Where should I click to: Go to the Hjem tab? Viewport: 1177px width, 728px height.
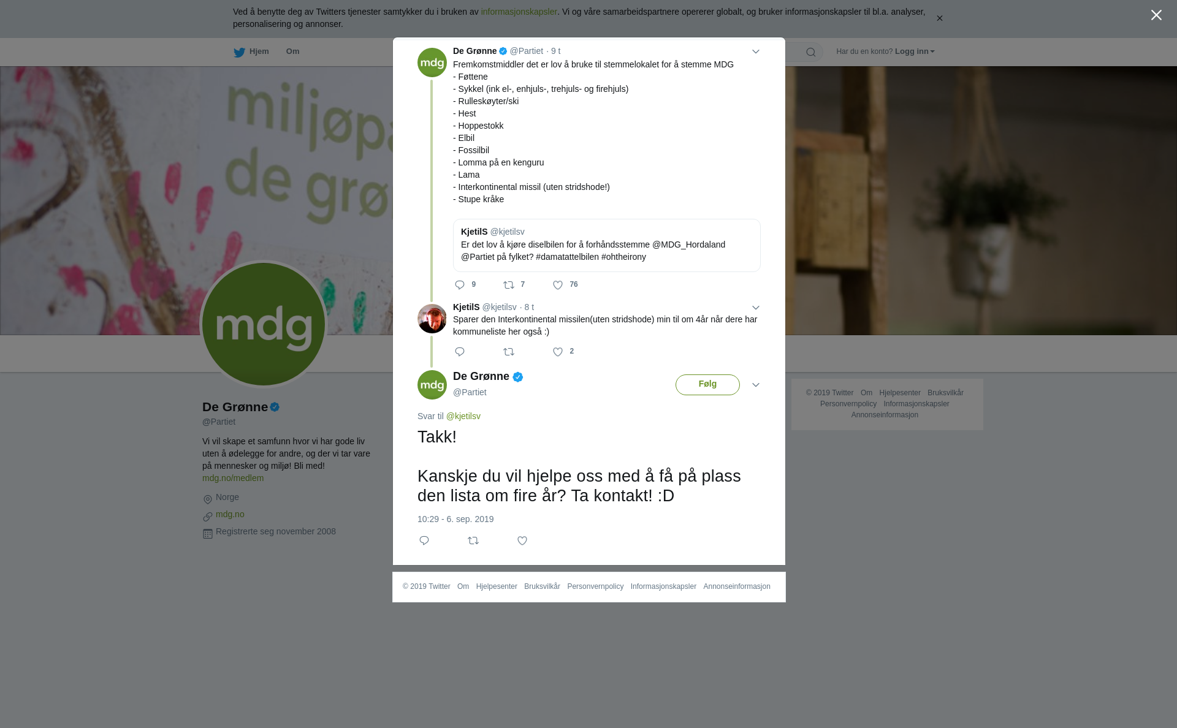click(251, 51)
